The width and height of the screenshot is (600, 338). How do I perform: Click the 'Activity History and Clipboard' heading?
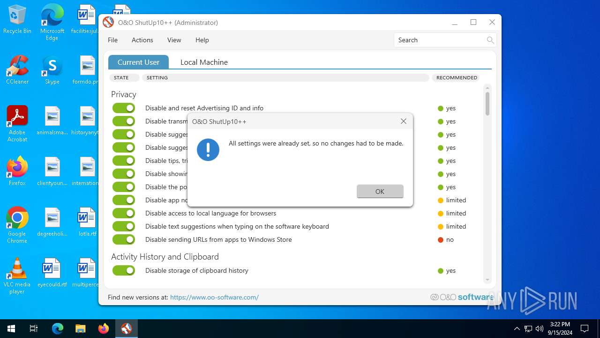coord(165,257)
